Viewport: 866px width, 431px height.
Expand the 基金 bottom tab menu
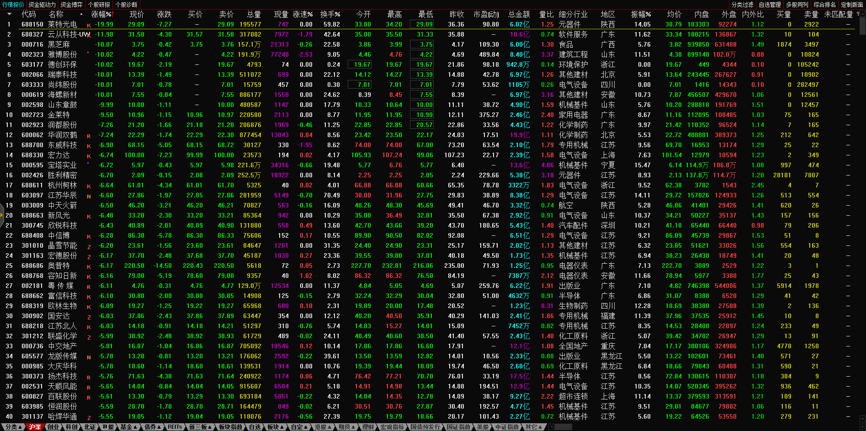128,427
